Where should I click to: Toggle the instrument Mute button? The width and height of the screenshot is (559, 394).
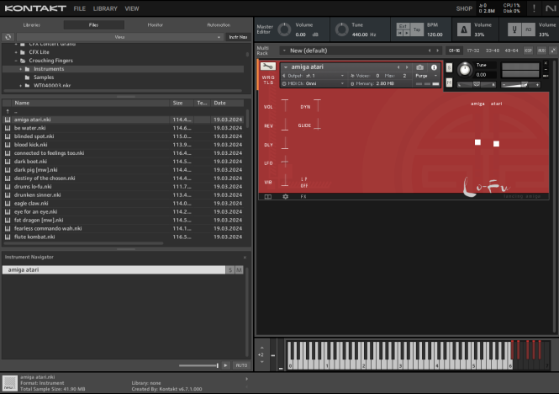449,83
